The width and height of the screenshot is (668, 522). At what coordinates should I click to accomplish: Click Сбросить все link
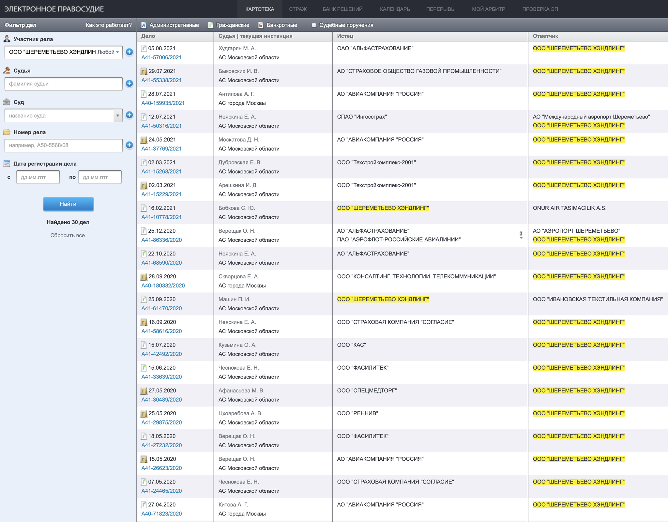[x=68, y=235]
